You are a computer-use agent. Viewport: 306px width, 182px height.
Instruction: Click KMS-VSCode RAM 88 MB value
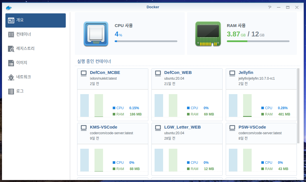click(x=134, y=169)
